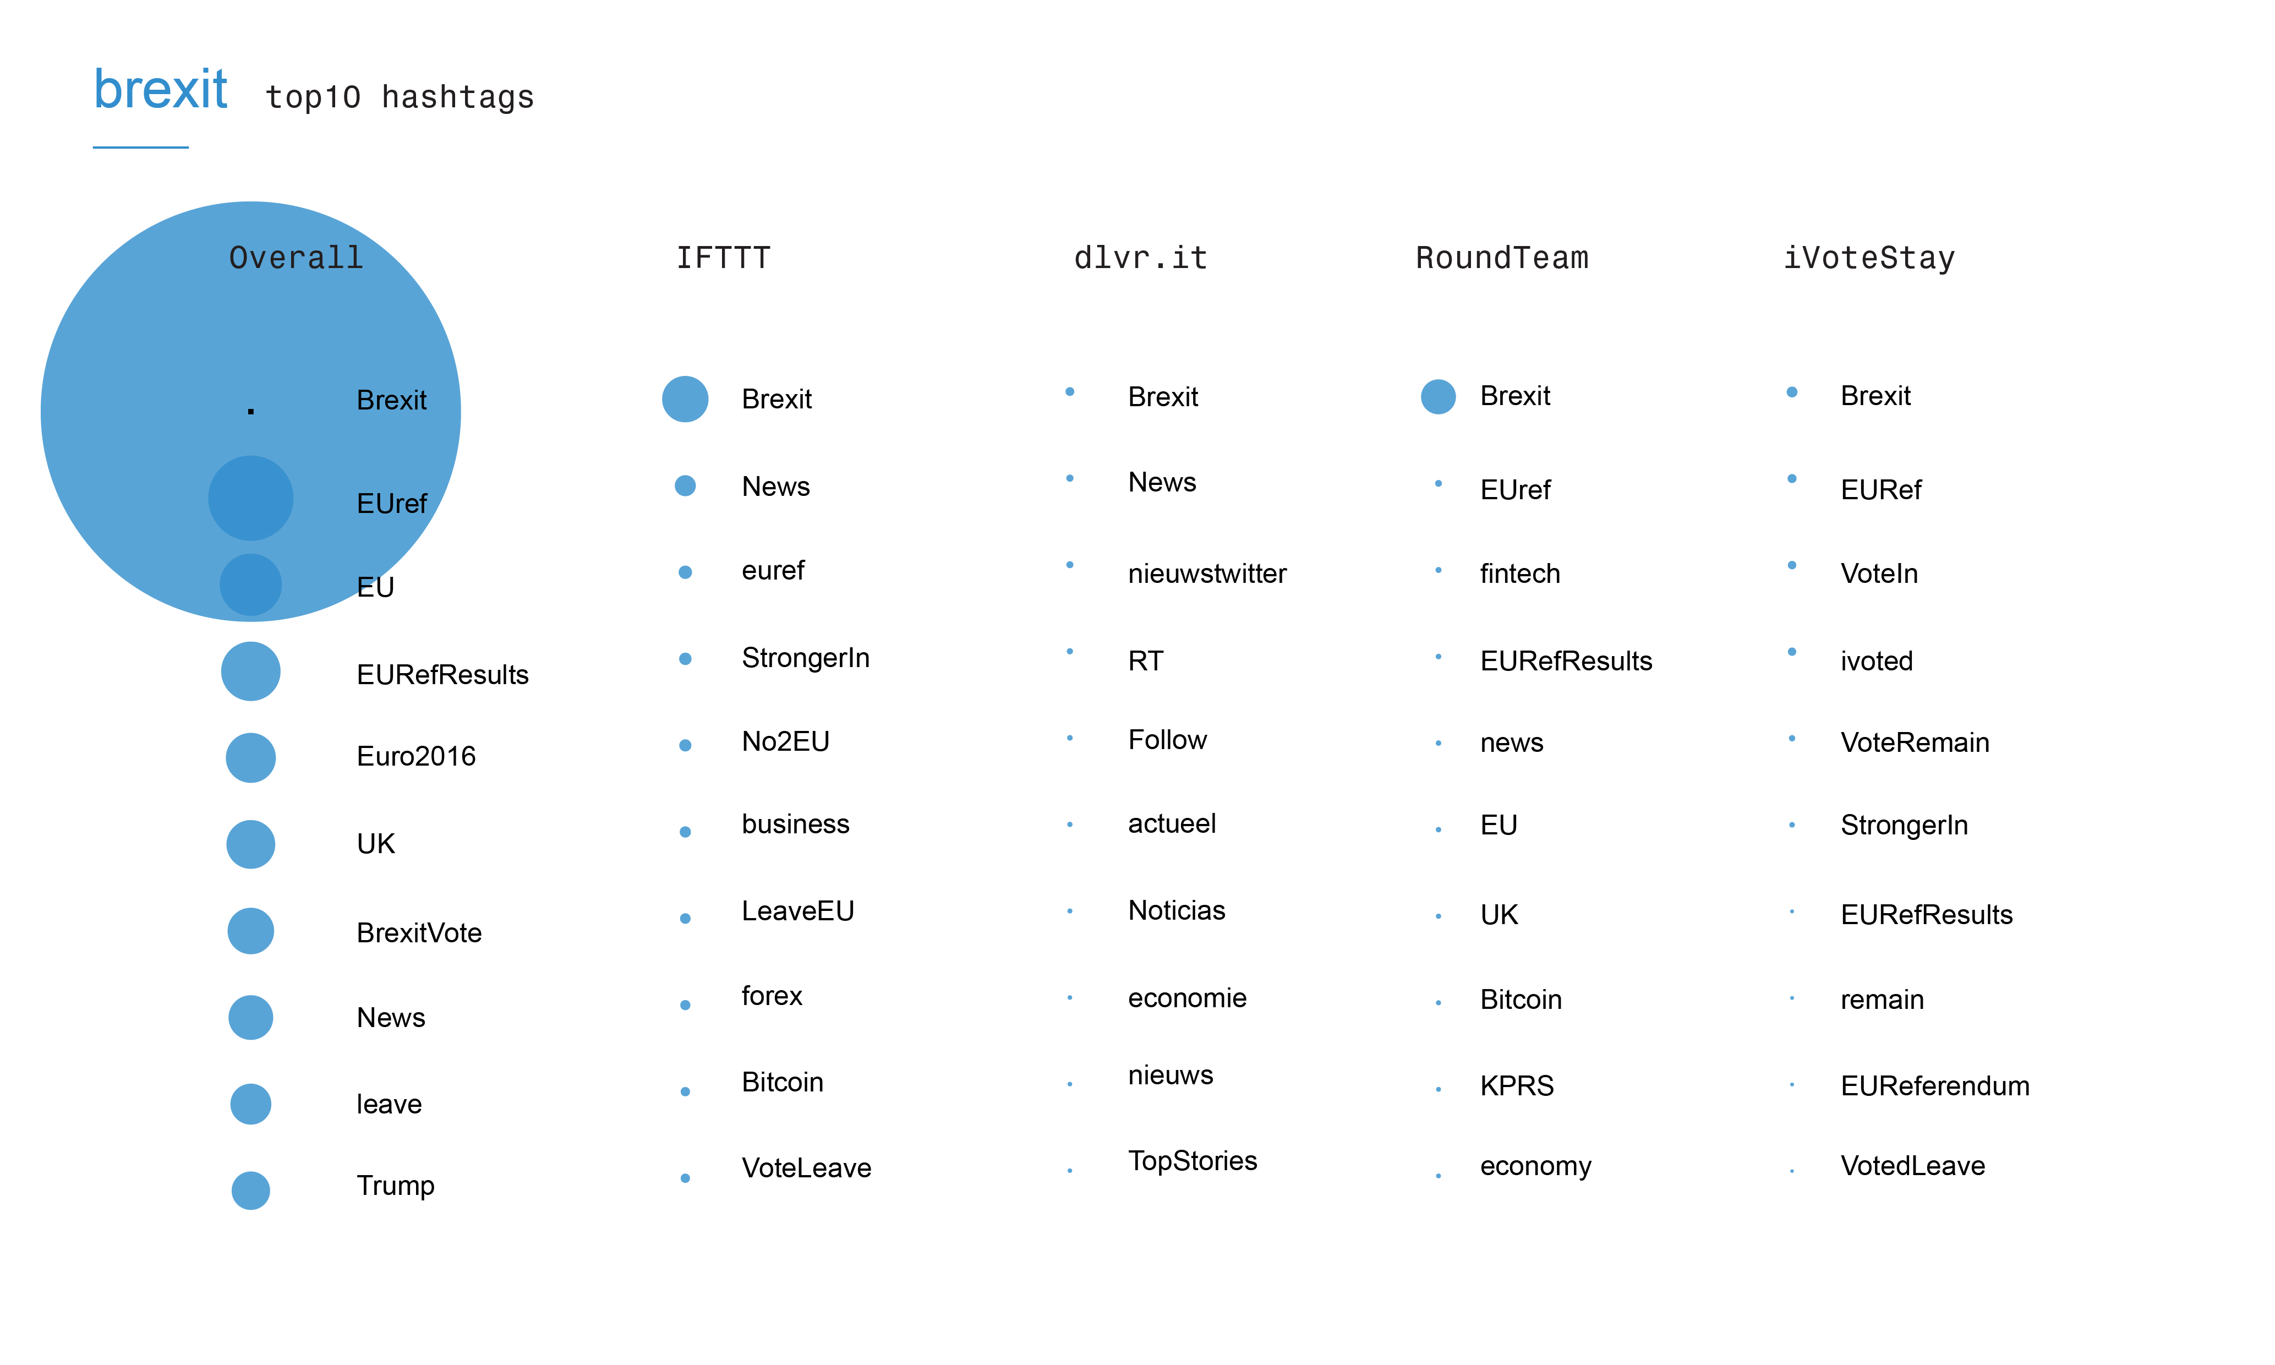Screen dimensions: 2275x1365
Task: Click the IFTTT News bubble
Action: 685,485
